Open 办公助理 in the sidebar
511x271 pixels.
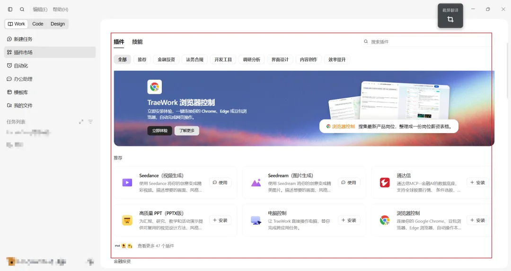click(x=50, y=79)
